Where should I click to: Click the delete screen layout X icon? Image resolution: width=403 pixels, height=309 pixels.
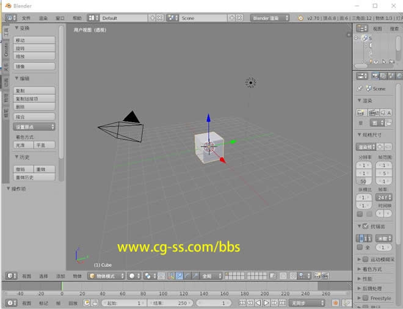(160, 18)
